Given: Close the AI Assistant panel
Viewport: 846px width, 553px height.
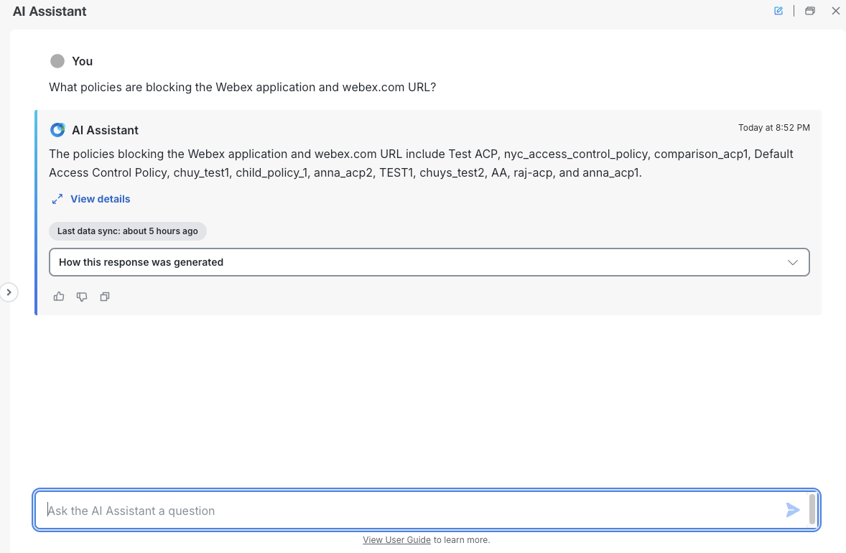Looking at the screenshot, I should pyautogui.click(x=835, y=11).
